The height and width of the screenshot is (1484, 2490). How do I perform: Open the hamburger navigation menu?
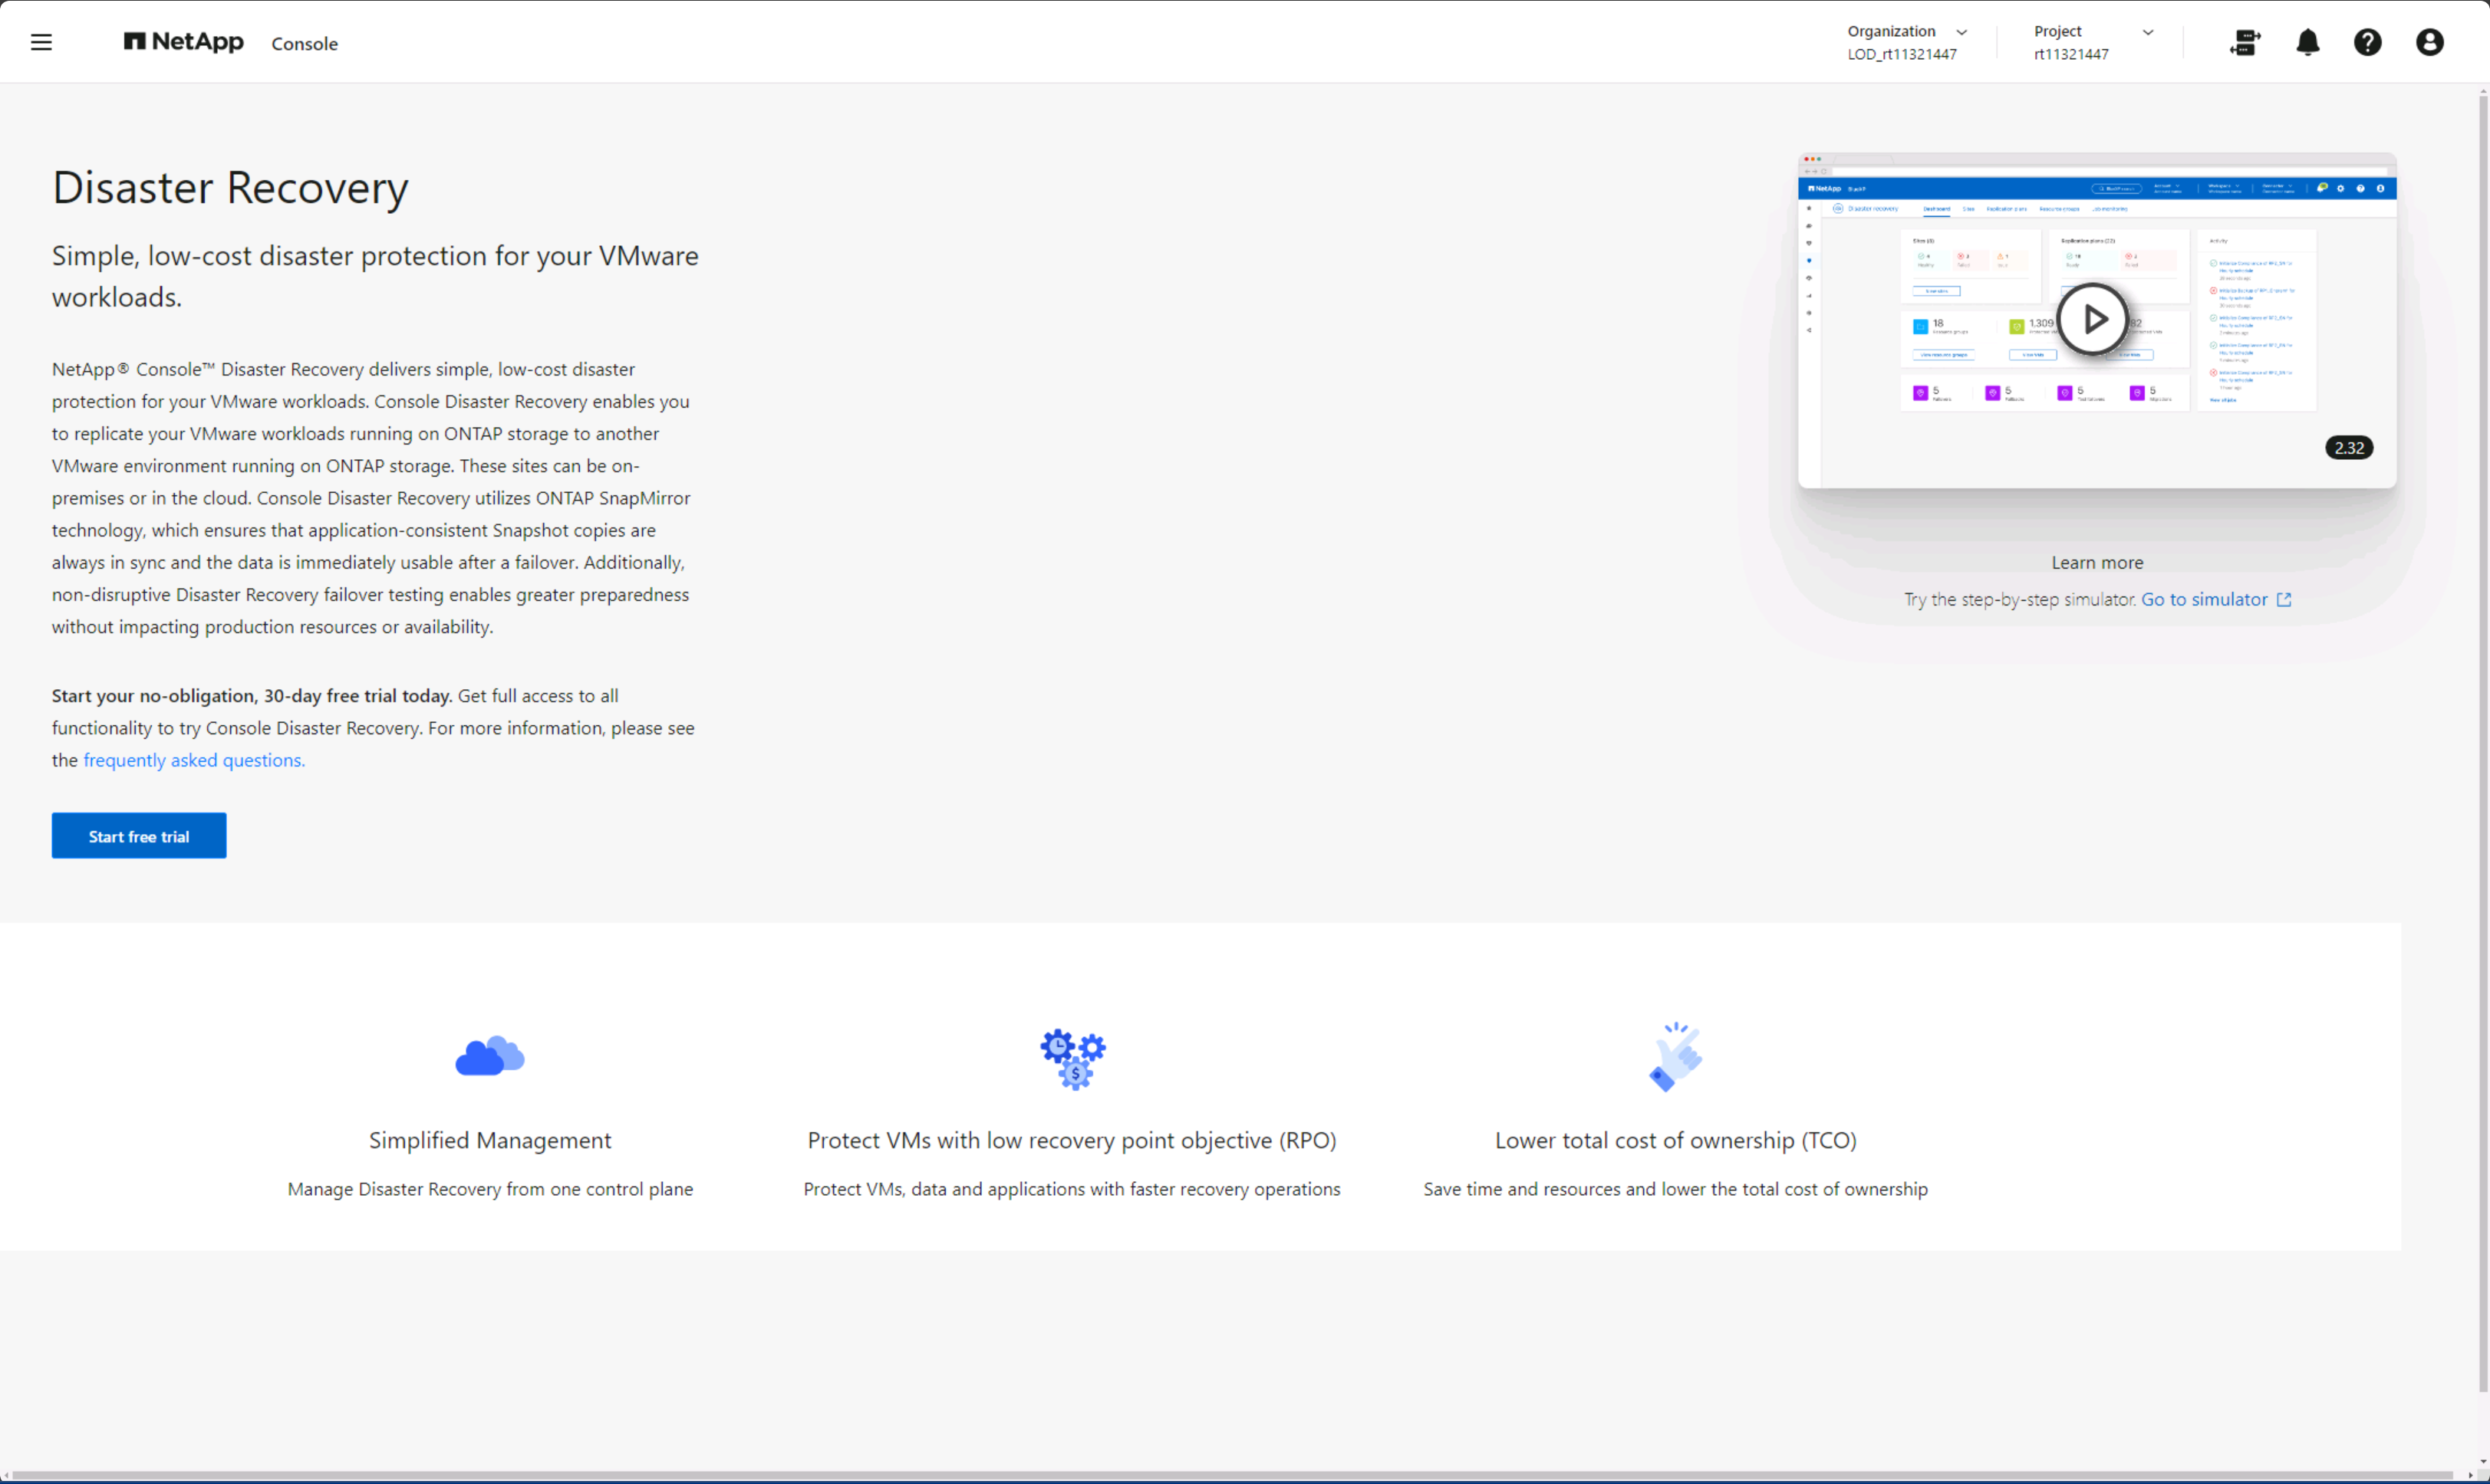coord(41,42)
